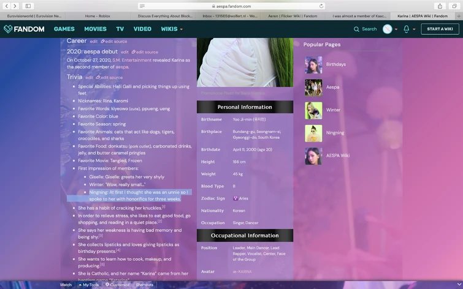Click edit next to Trivia heading
Viewport: 463px width, 289px height.
coord(89,78)
